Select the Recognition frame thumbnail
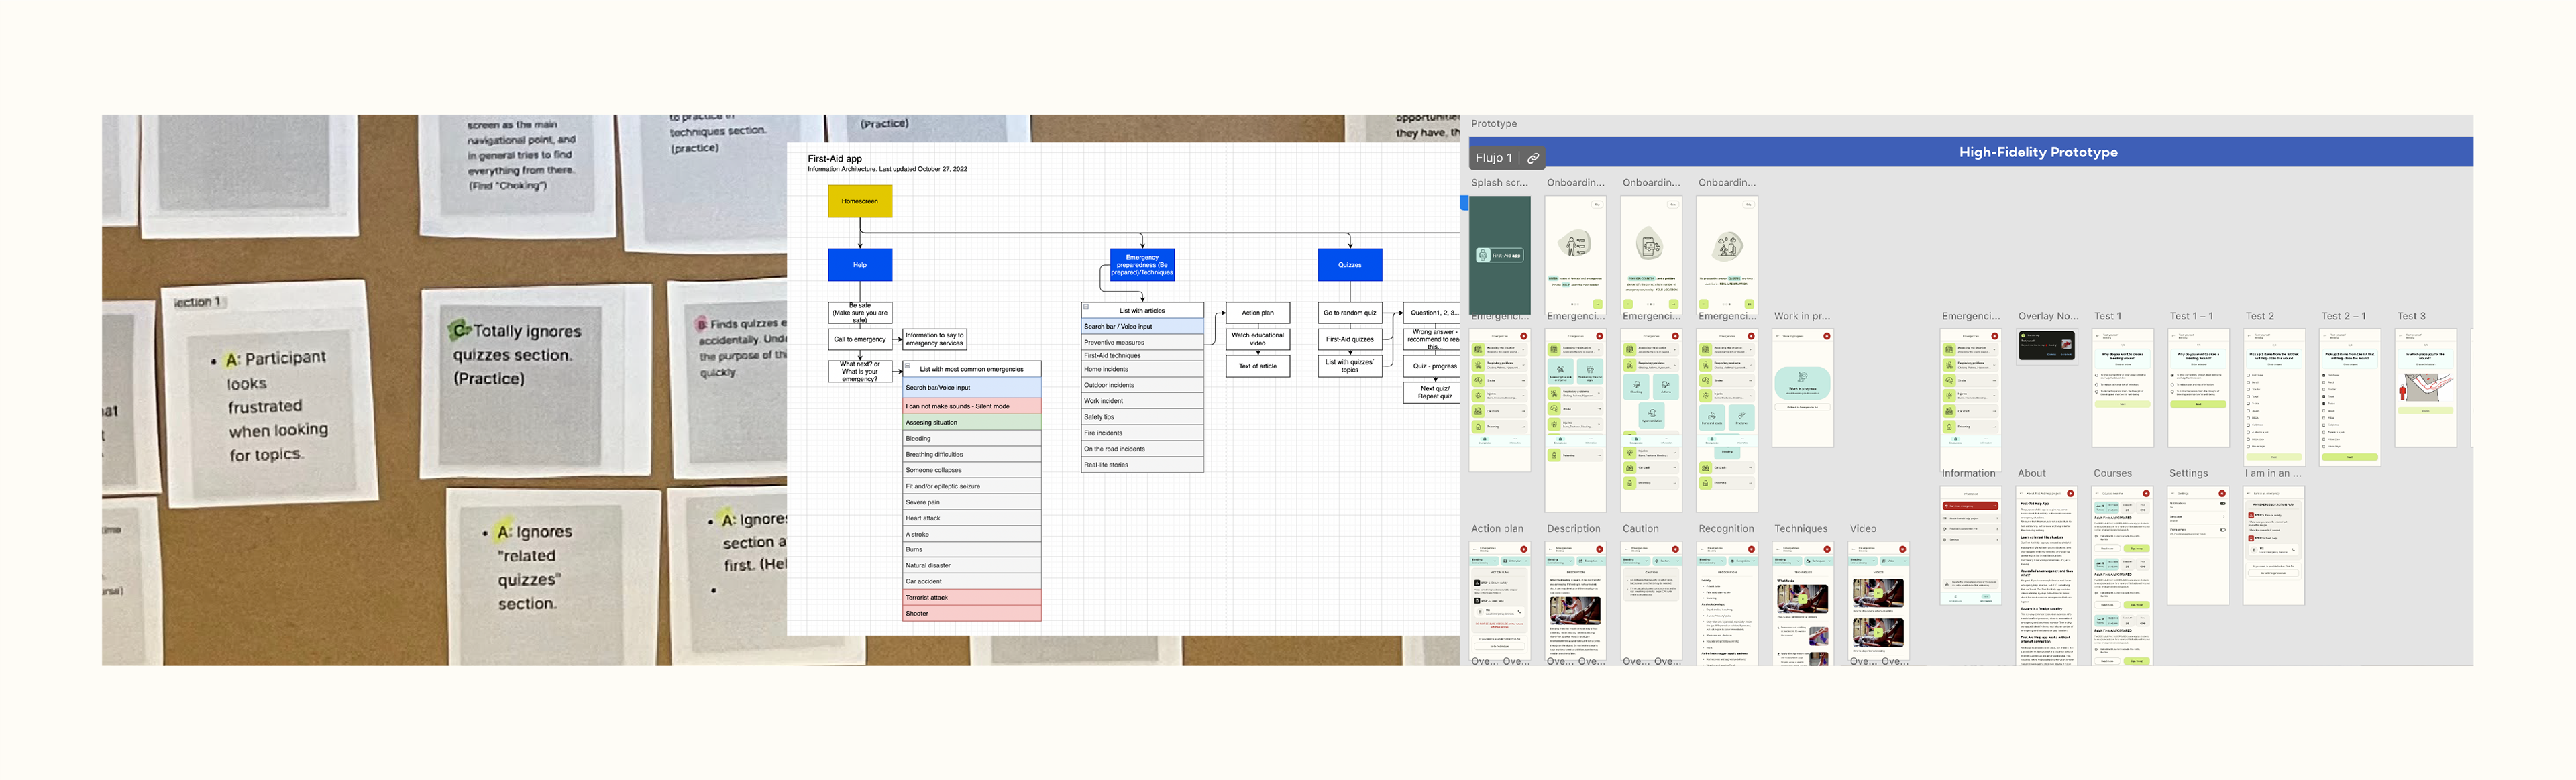 coord(1727,603)
